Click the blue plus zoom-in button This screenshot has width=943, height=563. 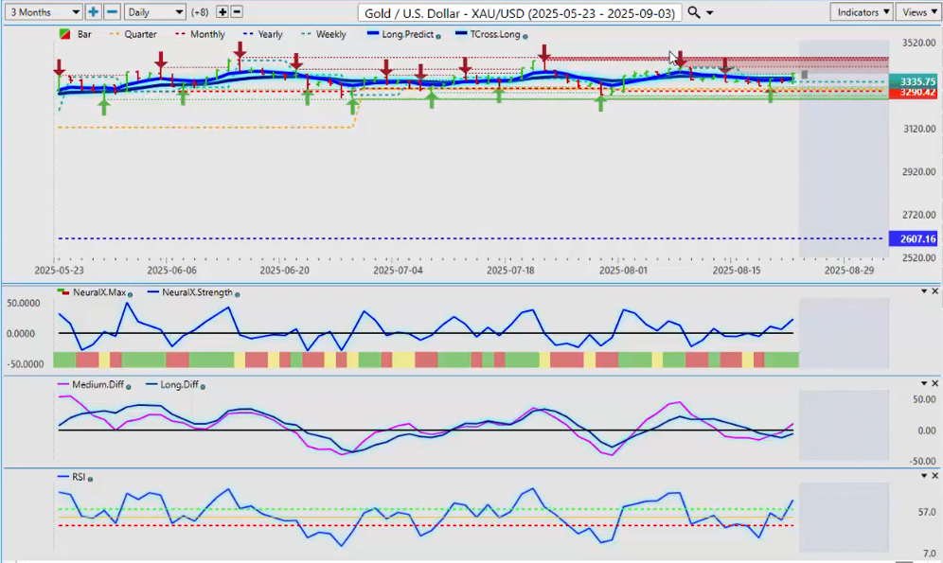tap(93, 12)
